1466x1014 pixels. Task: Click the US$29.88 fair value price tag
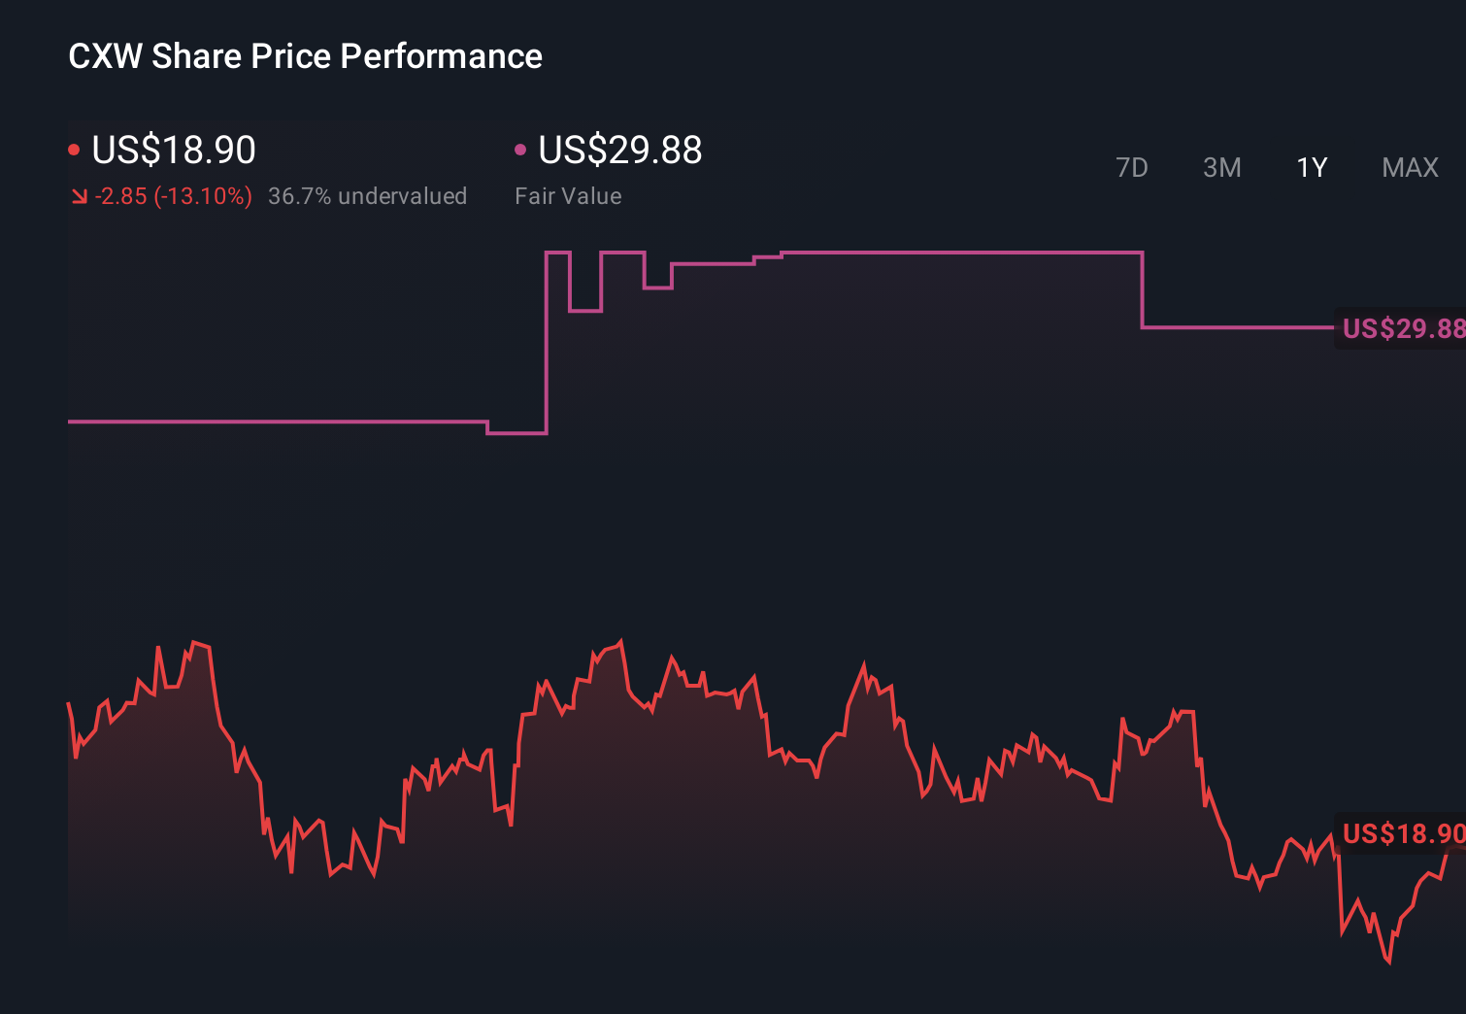pyautogui.click(x=1401, y=329)
